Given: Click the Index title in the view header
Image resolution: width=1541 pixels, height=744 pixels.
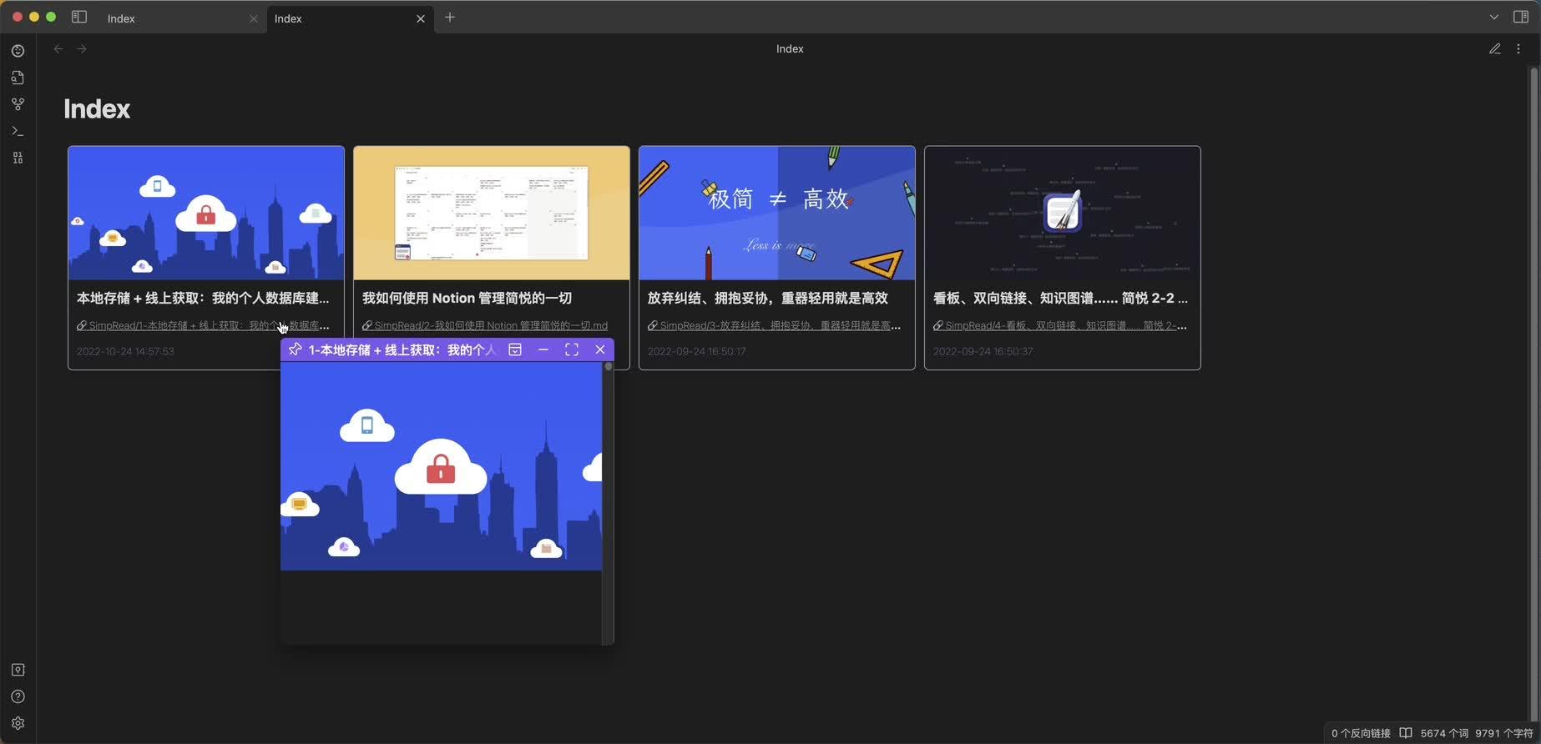Looking at the screenshot, I should pyautogui.click(x=790, y=48).
